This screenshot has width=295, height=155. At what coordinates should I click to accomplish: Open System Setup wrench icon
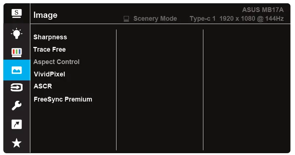[16, 106]
